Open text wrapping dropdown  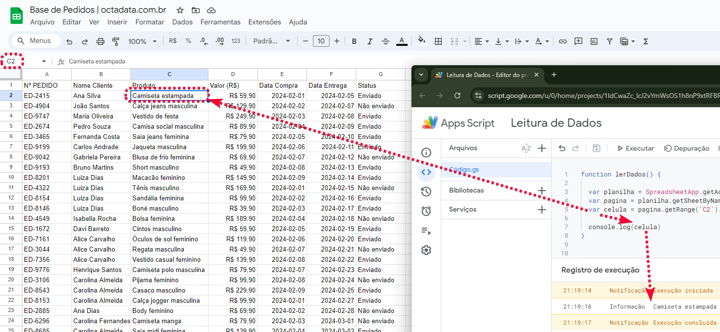tap(522, 41)
